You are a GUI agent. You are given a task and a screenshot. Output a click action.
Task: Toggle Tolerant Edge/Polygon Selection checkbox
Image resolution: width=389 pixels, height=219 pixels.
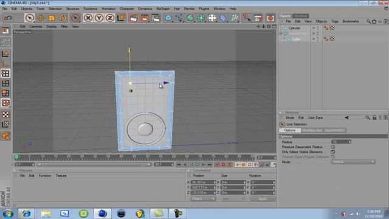[332, 157]
